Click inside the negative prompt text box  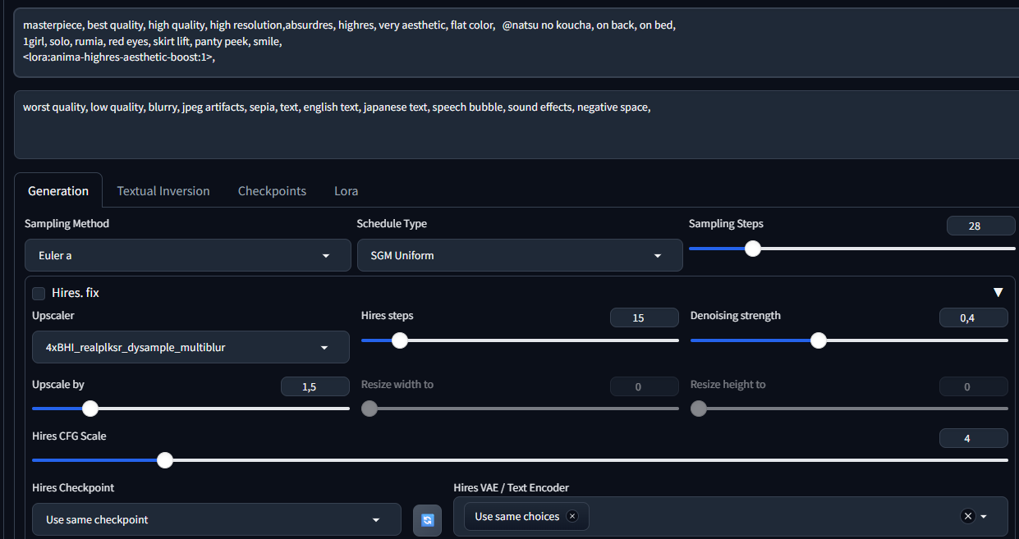point(516,125)
